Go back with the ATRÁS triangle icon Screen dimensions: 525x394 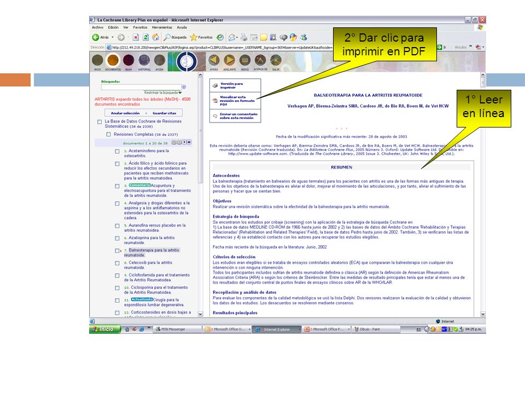tap(214, 60)
